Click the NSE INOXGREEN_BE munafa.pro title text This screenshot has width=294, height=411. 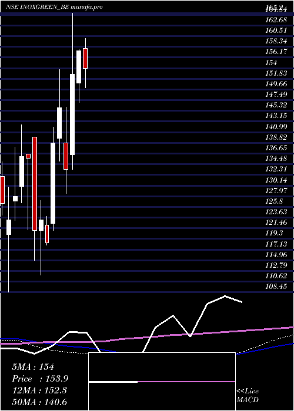coord(54,7)
